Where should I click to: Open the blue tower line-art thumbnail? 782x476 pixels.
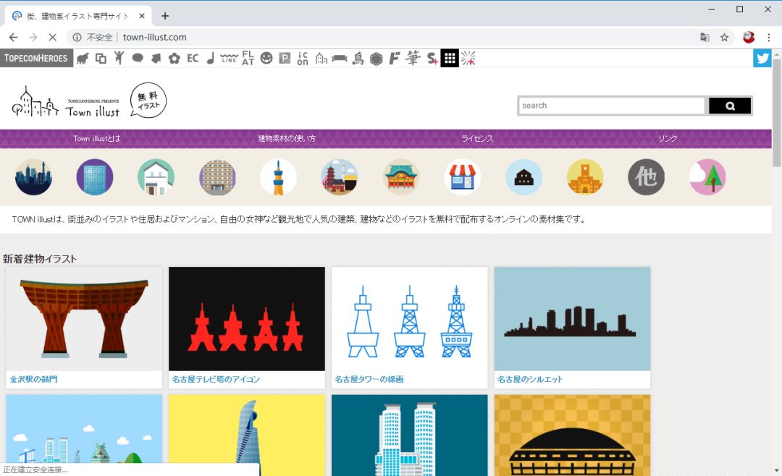pos(409,319)
